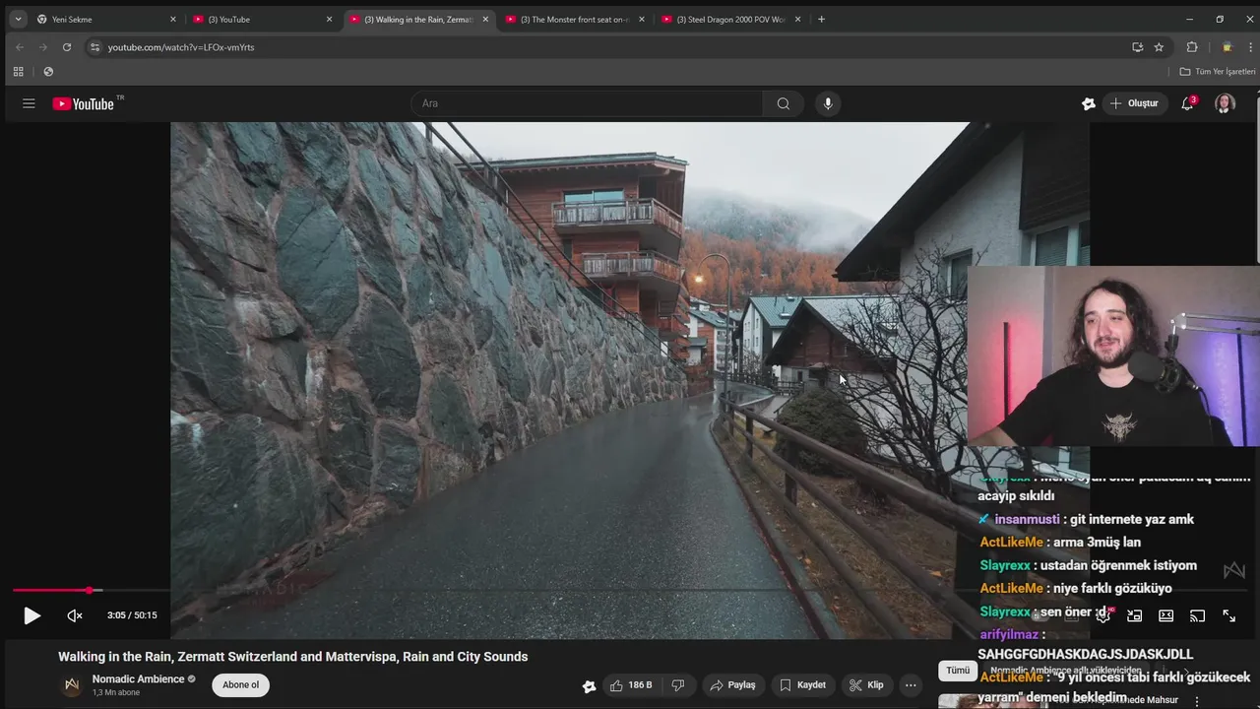Open the YouTube hamburger guide menu
This screenshot has width=1260, height=709.
(x=29, y=103)
